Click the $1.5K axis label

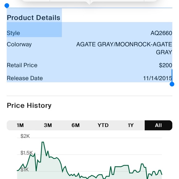point(27,153)
